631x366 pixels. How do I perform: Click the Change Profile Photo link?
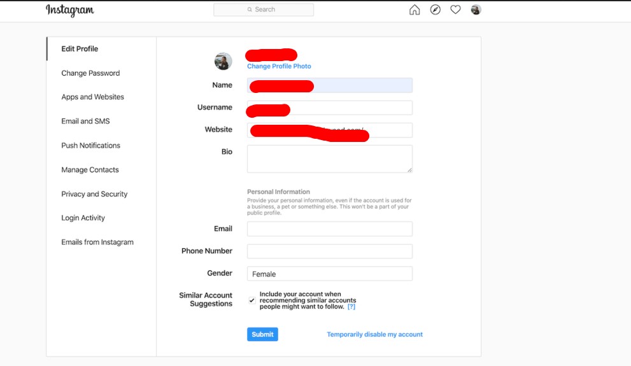click(x=279, y=66)
